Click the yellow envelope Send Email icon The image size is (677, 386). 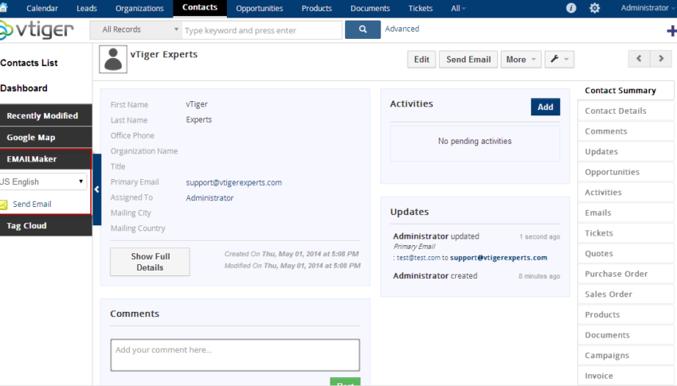pos(3,205)
